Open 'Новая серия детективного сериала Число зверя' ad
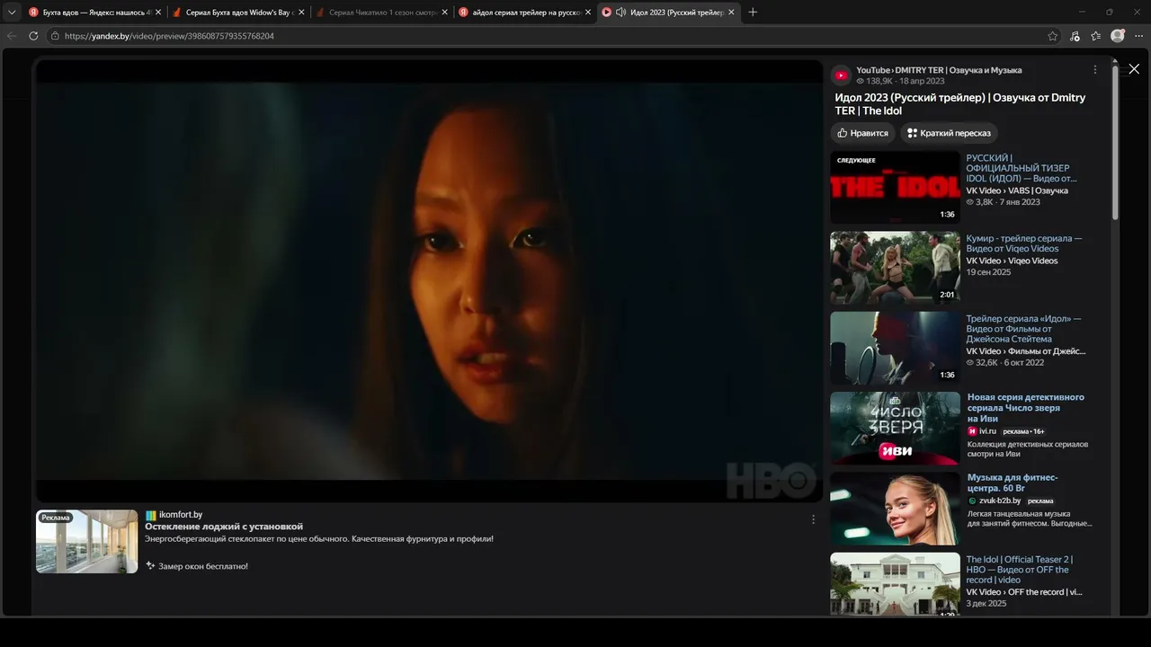1151x647 pixels. point(1026,408)
